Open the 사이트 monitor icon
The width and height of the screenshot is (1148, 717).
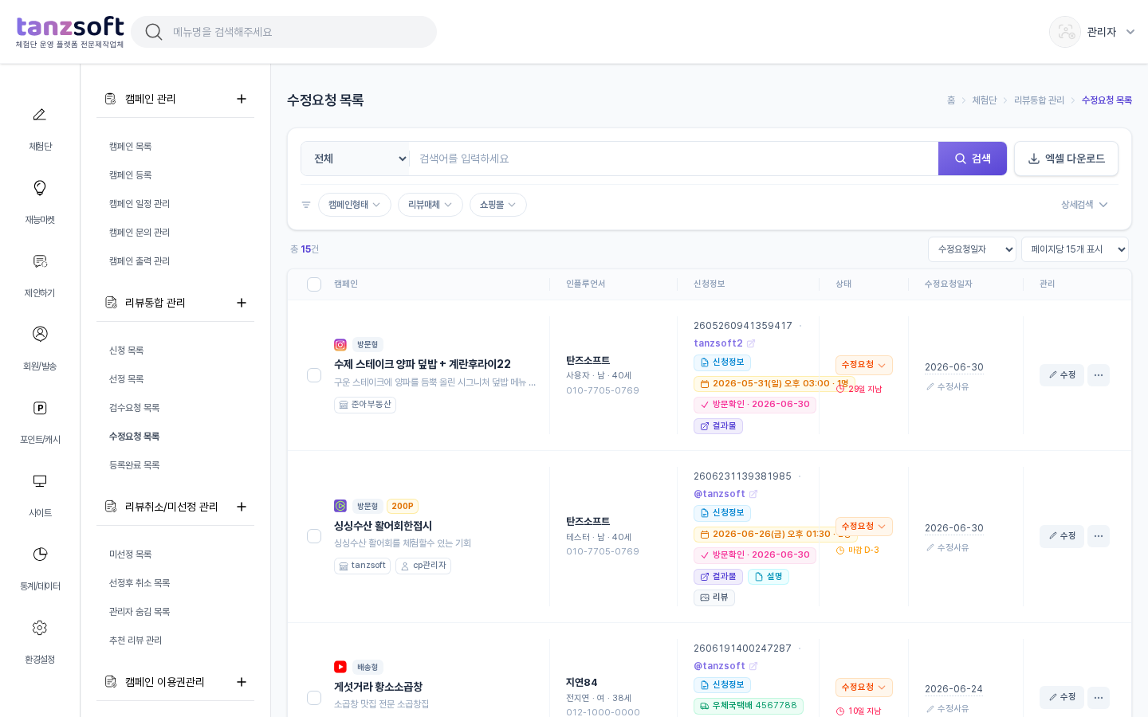[x=40, y=481]
